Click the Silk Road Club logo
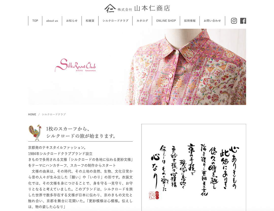This screenshot has height=211, width=274. pos(75,65)
